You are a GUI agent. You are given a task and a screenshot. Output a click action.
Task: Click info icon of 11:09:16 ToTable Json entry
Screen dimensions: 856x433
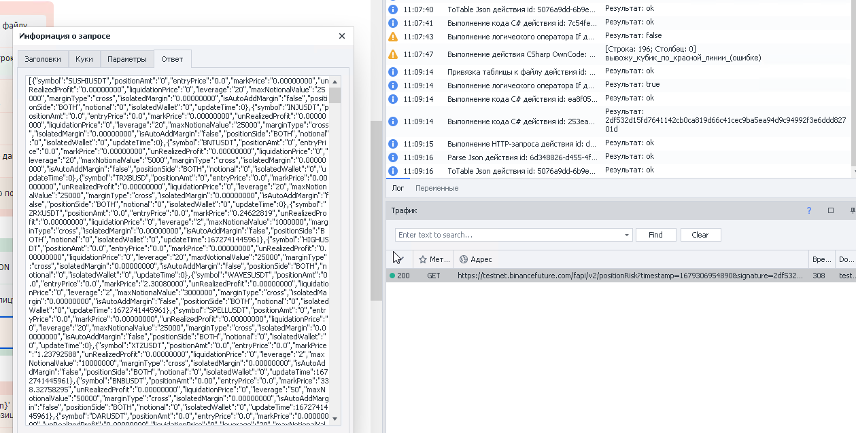pos(392,171)
